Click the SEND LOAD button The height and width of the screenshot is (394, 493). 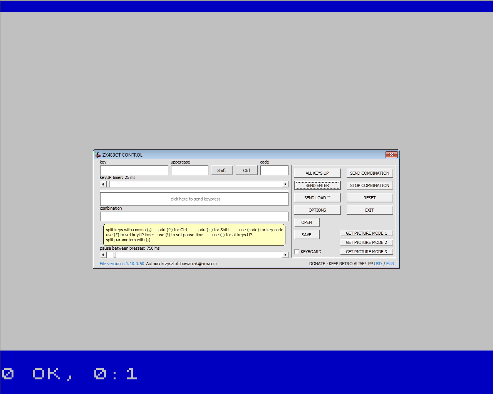[317, 197]
